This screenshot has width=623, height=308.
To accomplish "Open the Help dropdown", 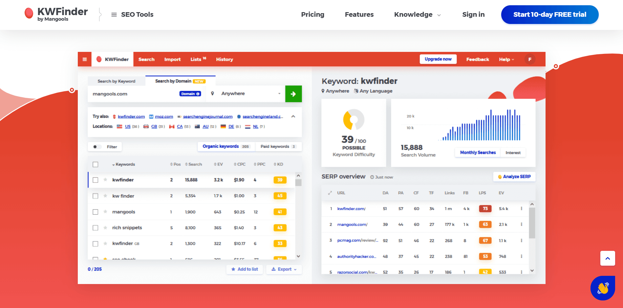I will (x=506, y=59).
